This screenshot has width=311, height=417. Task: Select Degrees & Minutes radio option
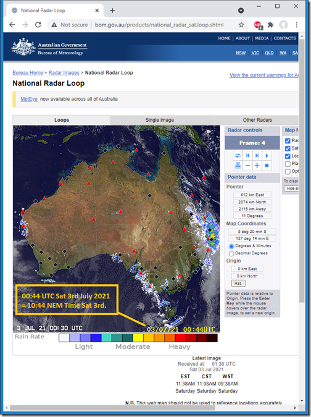[231, 246]
